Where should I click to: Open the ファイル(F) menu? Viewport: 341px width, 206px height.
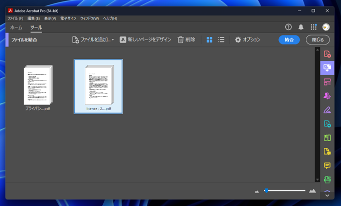(x=15, y=18)
